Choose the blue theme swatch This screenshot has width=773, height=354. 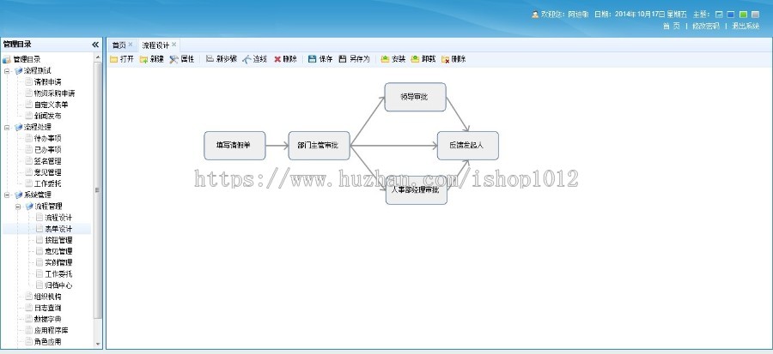pyautogui.click(x=731, y=15)
